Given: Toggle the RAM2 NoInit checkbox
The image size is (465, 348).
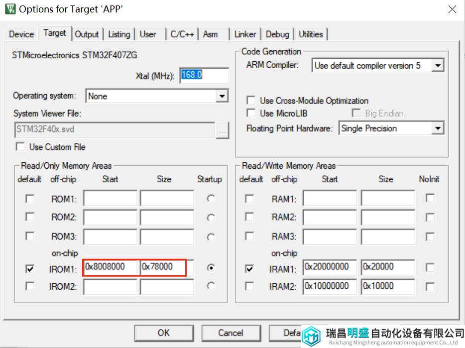Looking at the screenshot, I should click(x=430, y=218).
